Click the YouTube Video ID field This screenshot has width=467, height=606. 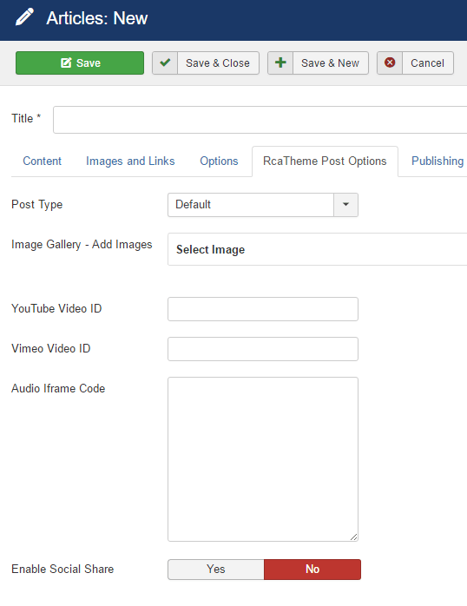click(263, 309)
